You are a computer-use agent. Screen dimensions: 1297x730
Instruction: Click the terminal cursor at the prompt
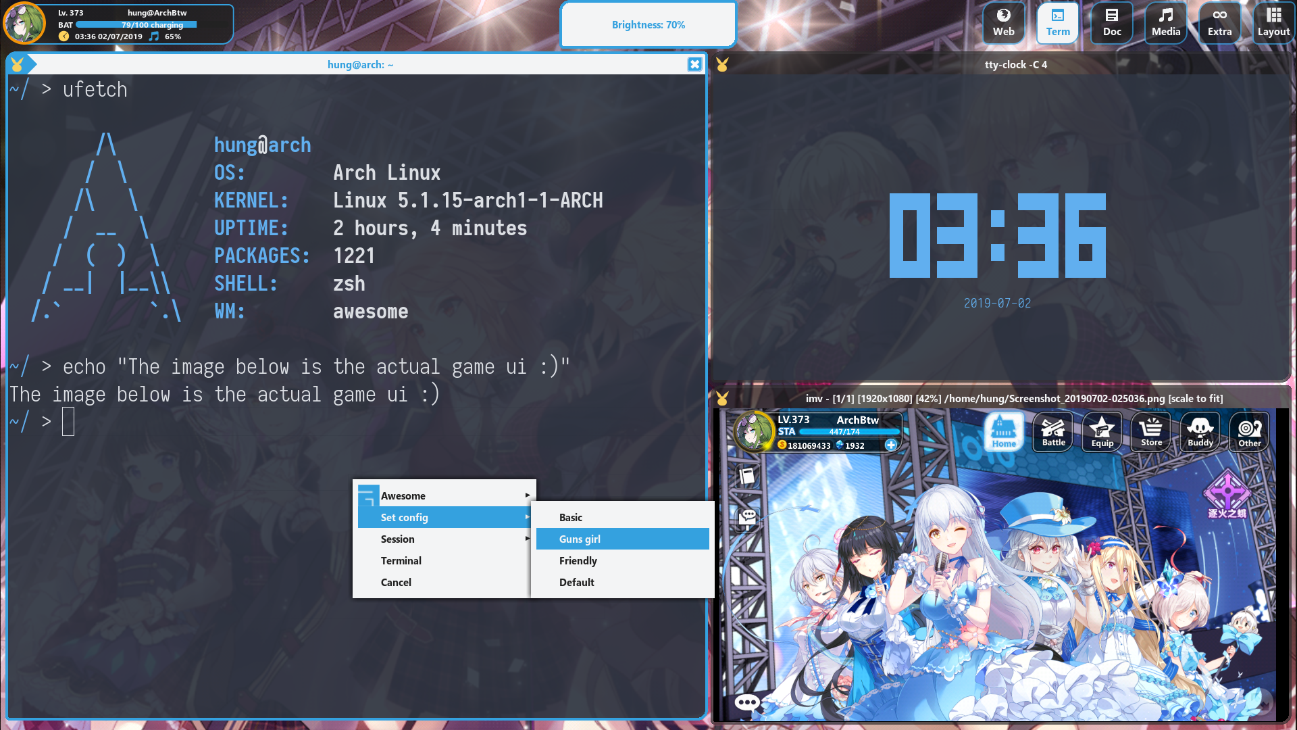pos(68,422)
